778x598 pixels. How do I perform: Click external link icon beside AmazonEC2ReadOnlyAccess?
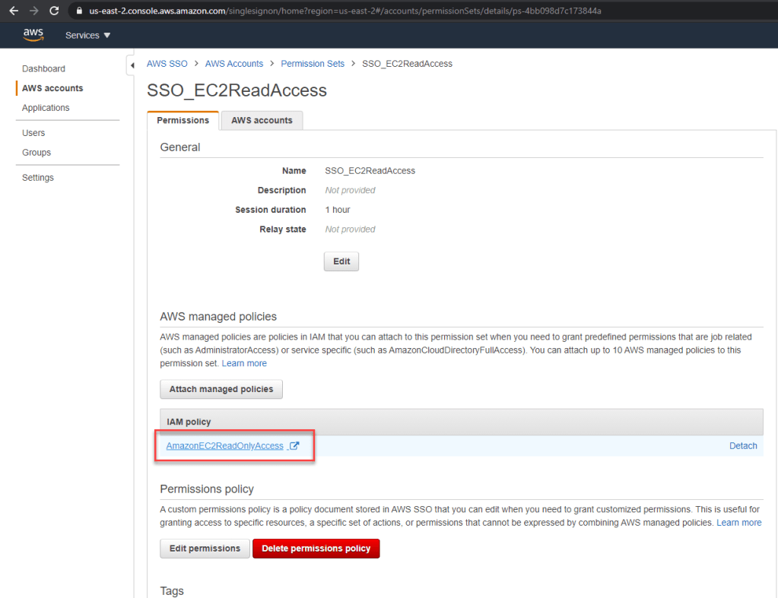[x=294, y=446]
